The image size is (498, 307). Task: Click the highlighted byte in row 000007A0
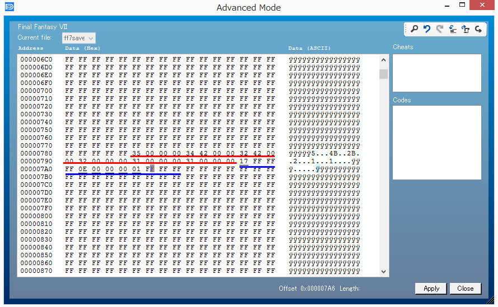(150, 169)
